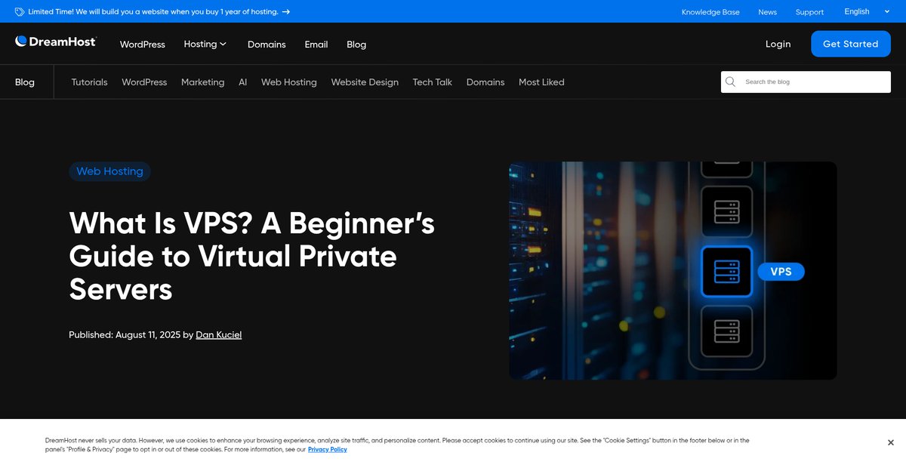Viewport: 906px width, 468px height.
Task: Select the Web Hosting blog category
Action: tap(289, 82)
